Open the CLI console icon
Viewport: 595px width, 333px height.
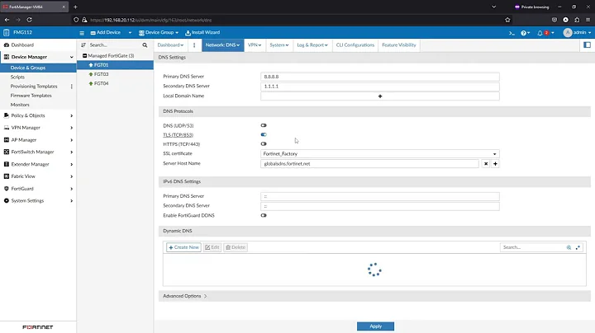click(x=512, y=33)
